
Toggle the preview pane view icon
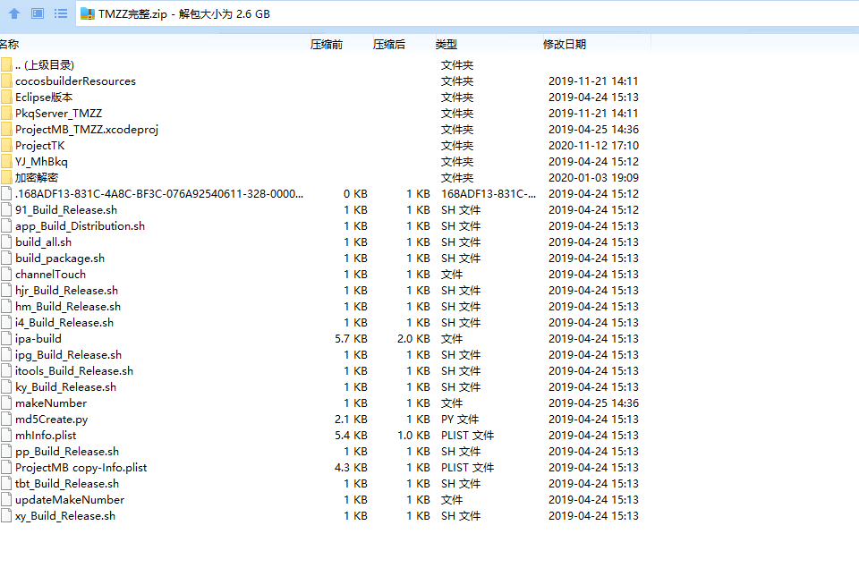click(38, 13)
